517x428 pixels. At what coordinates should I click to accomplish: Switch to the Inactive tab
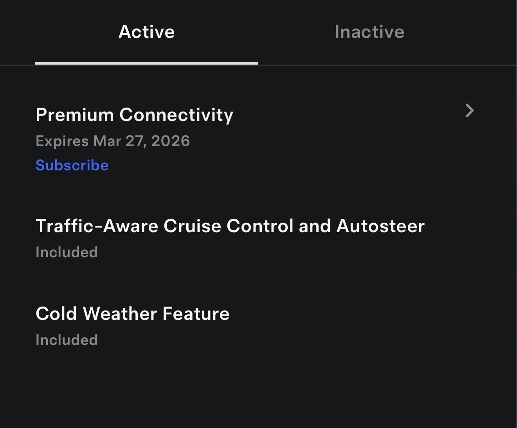[369, 32]
